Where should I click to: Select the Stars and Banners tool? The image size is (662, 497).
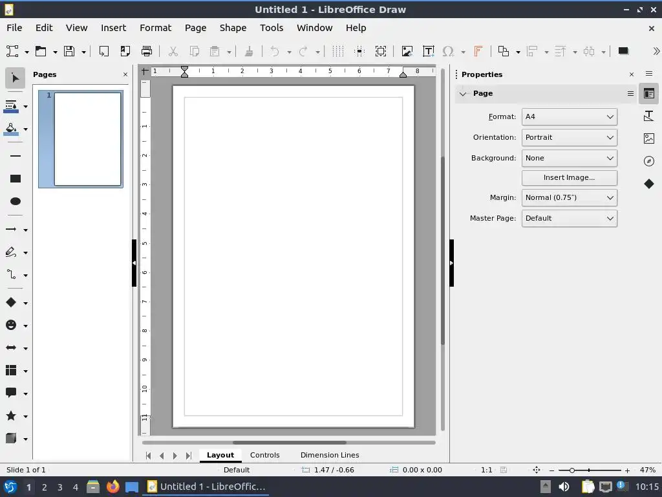point(12,416)
